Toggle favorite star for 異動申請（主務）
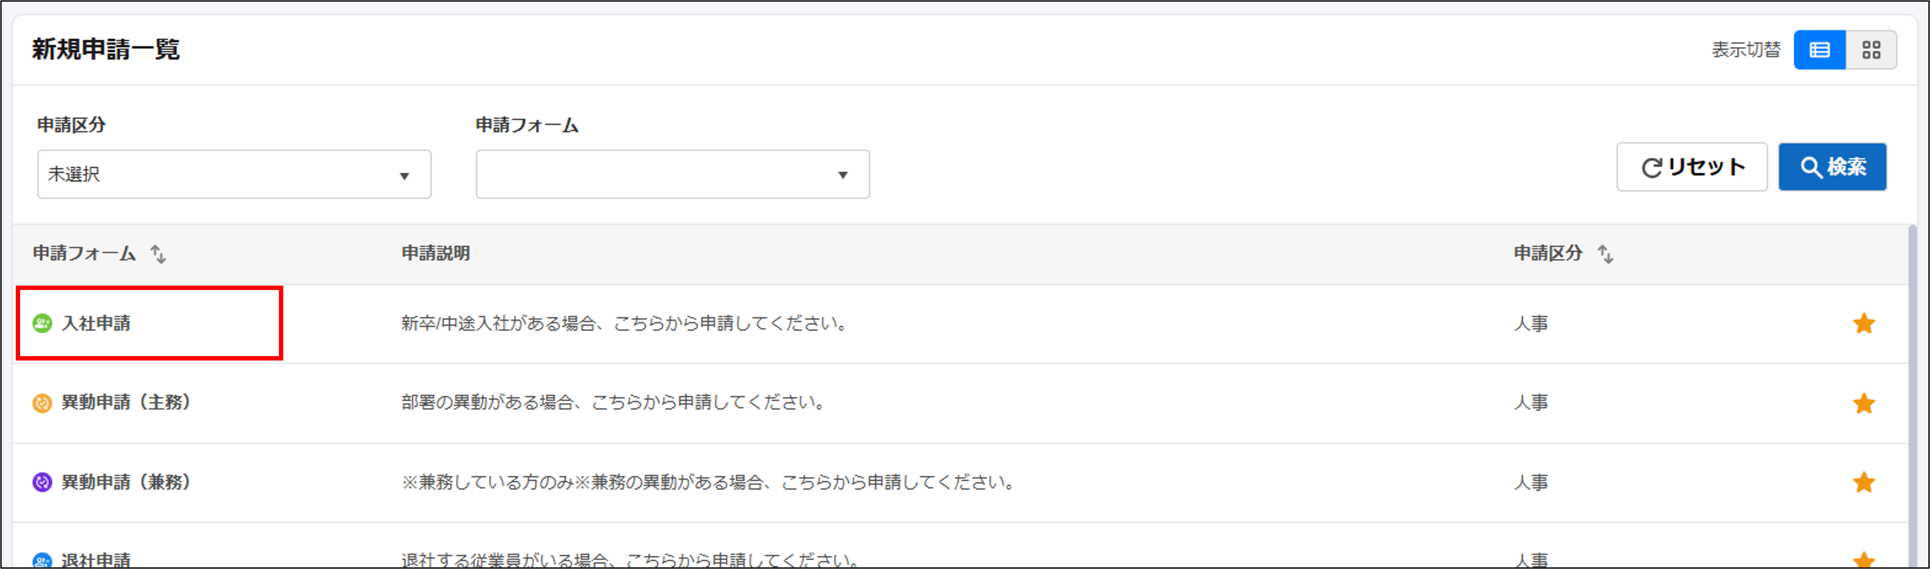The width and height of the screenshot is (1930, 569). [1864, 403]
